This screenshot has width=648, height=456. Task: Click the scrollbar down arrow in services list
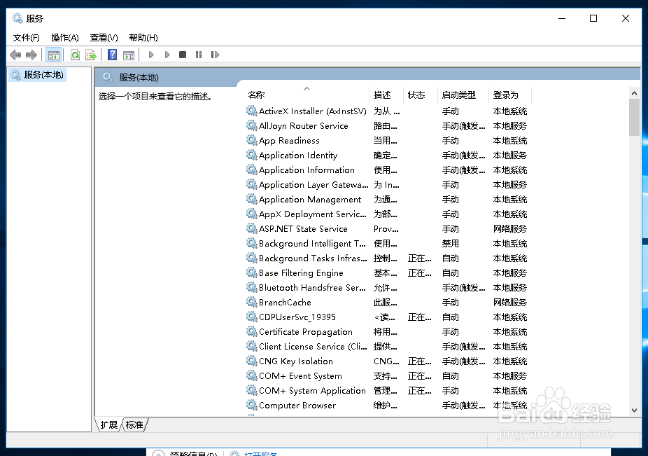[635, 410]
